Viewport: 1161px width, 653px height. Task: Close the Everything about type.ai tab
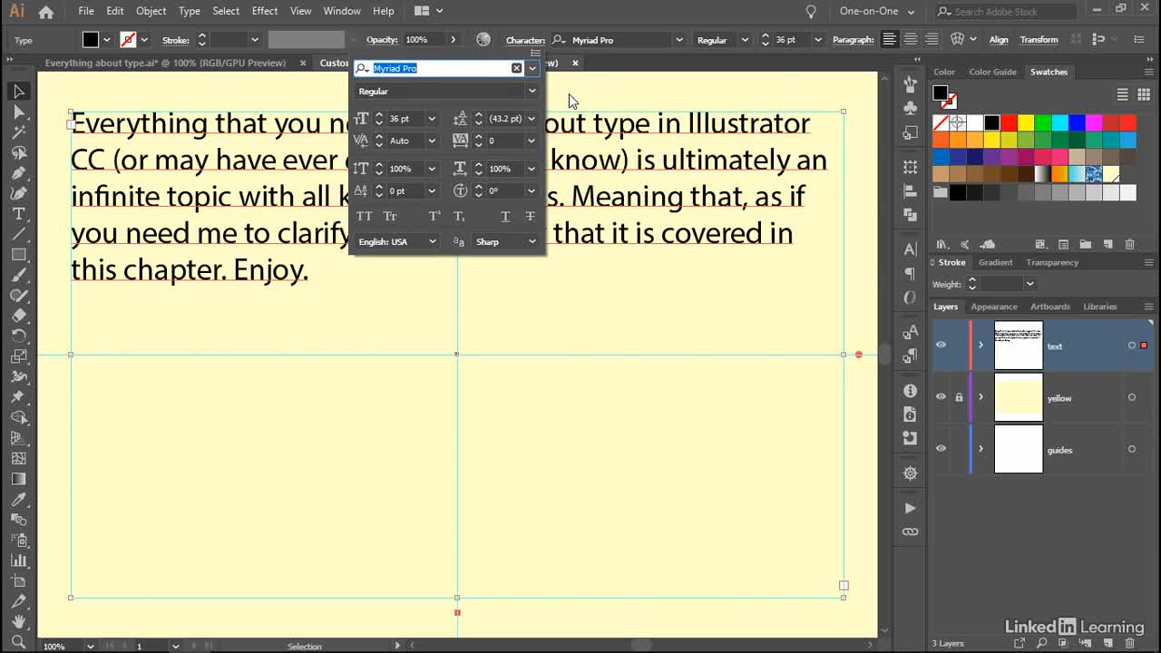(x=303, y=63)
